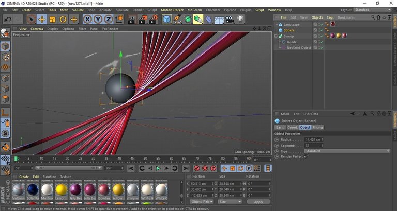Screen dimensions: 397x211
Task: Toggle the Snap magnet icon
Action: coord(5,147)
